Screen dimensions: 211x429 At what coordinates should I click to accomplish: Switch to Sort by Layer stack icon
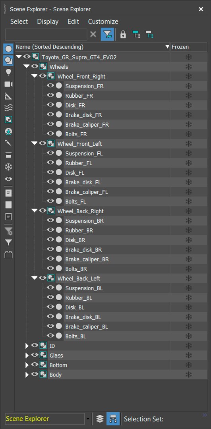[100, 419]
